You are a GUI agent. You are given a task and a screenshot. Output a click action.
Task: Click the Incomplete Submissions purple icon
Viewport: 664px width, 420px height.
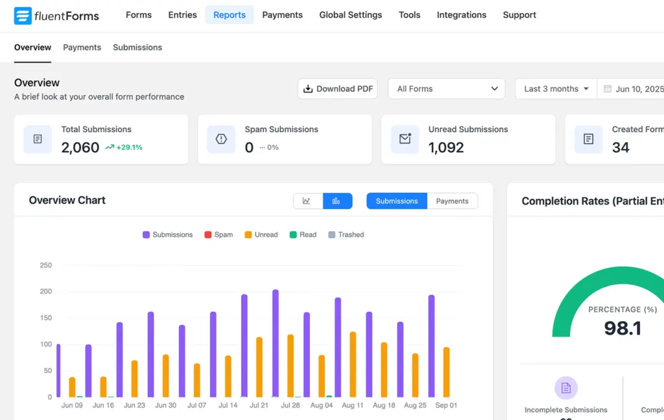[x=565, y=388]
